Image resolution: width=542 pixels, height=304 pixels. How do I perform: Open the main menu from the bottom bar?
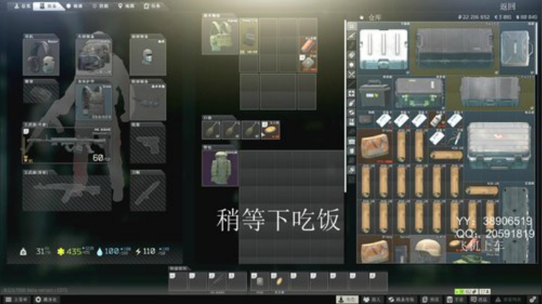[x=16, y=299]
